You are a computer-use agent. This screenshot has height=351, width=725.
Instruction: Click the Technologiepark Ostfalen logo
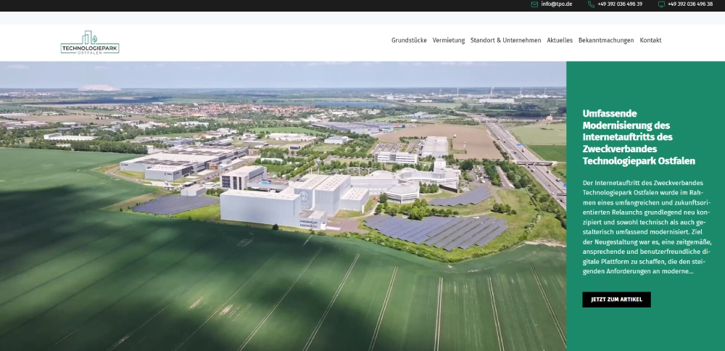tap(90, 43)
